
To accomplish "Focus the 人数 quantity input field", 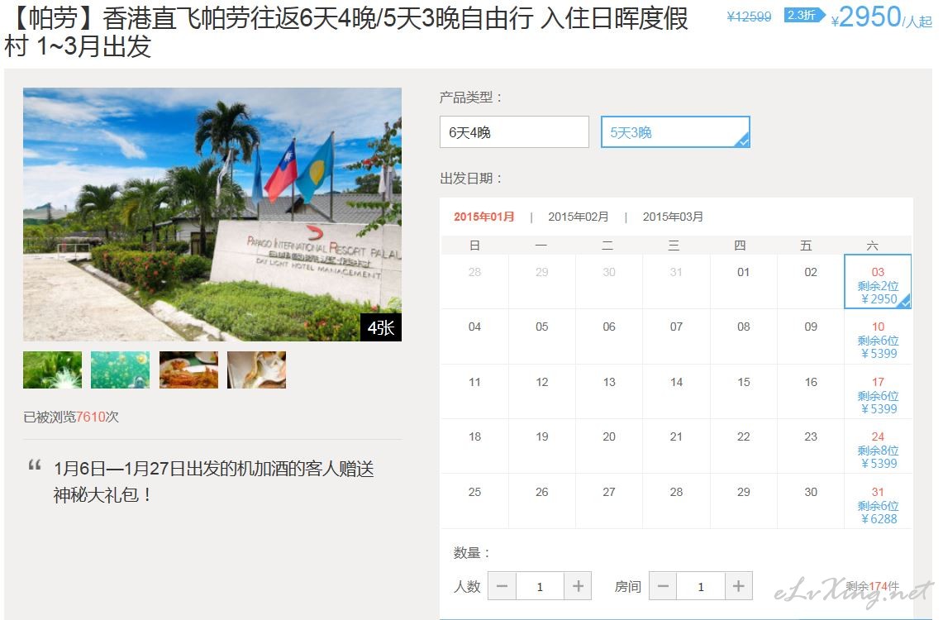I will [x=540, y=586].
